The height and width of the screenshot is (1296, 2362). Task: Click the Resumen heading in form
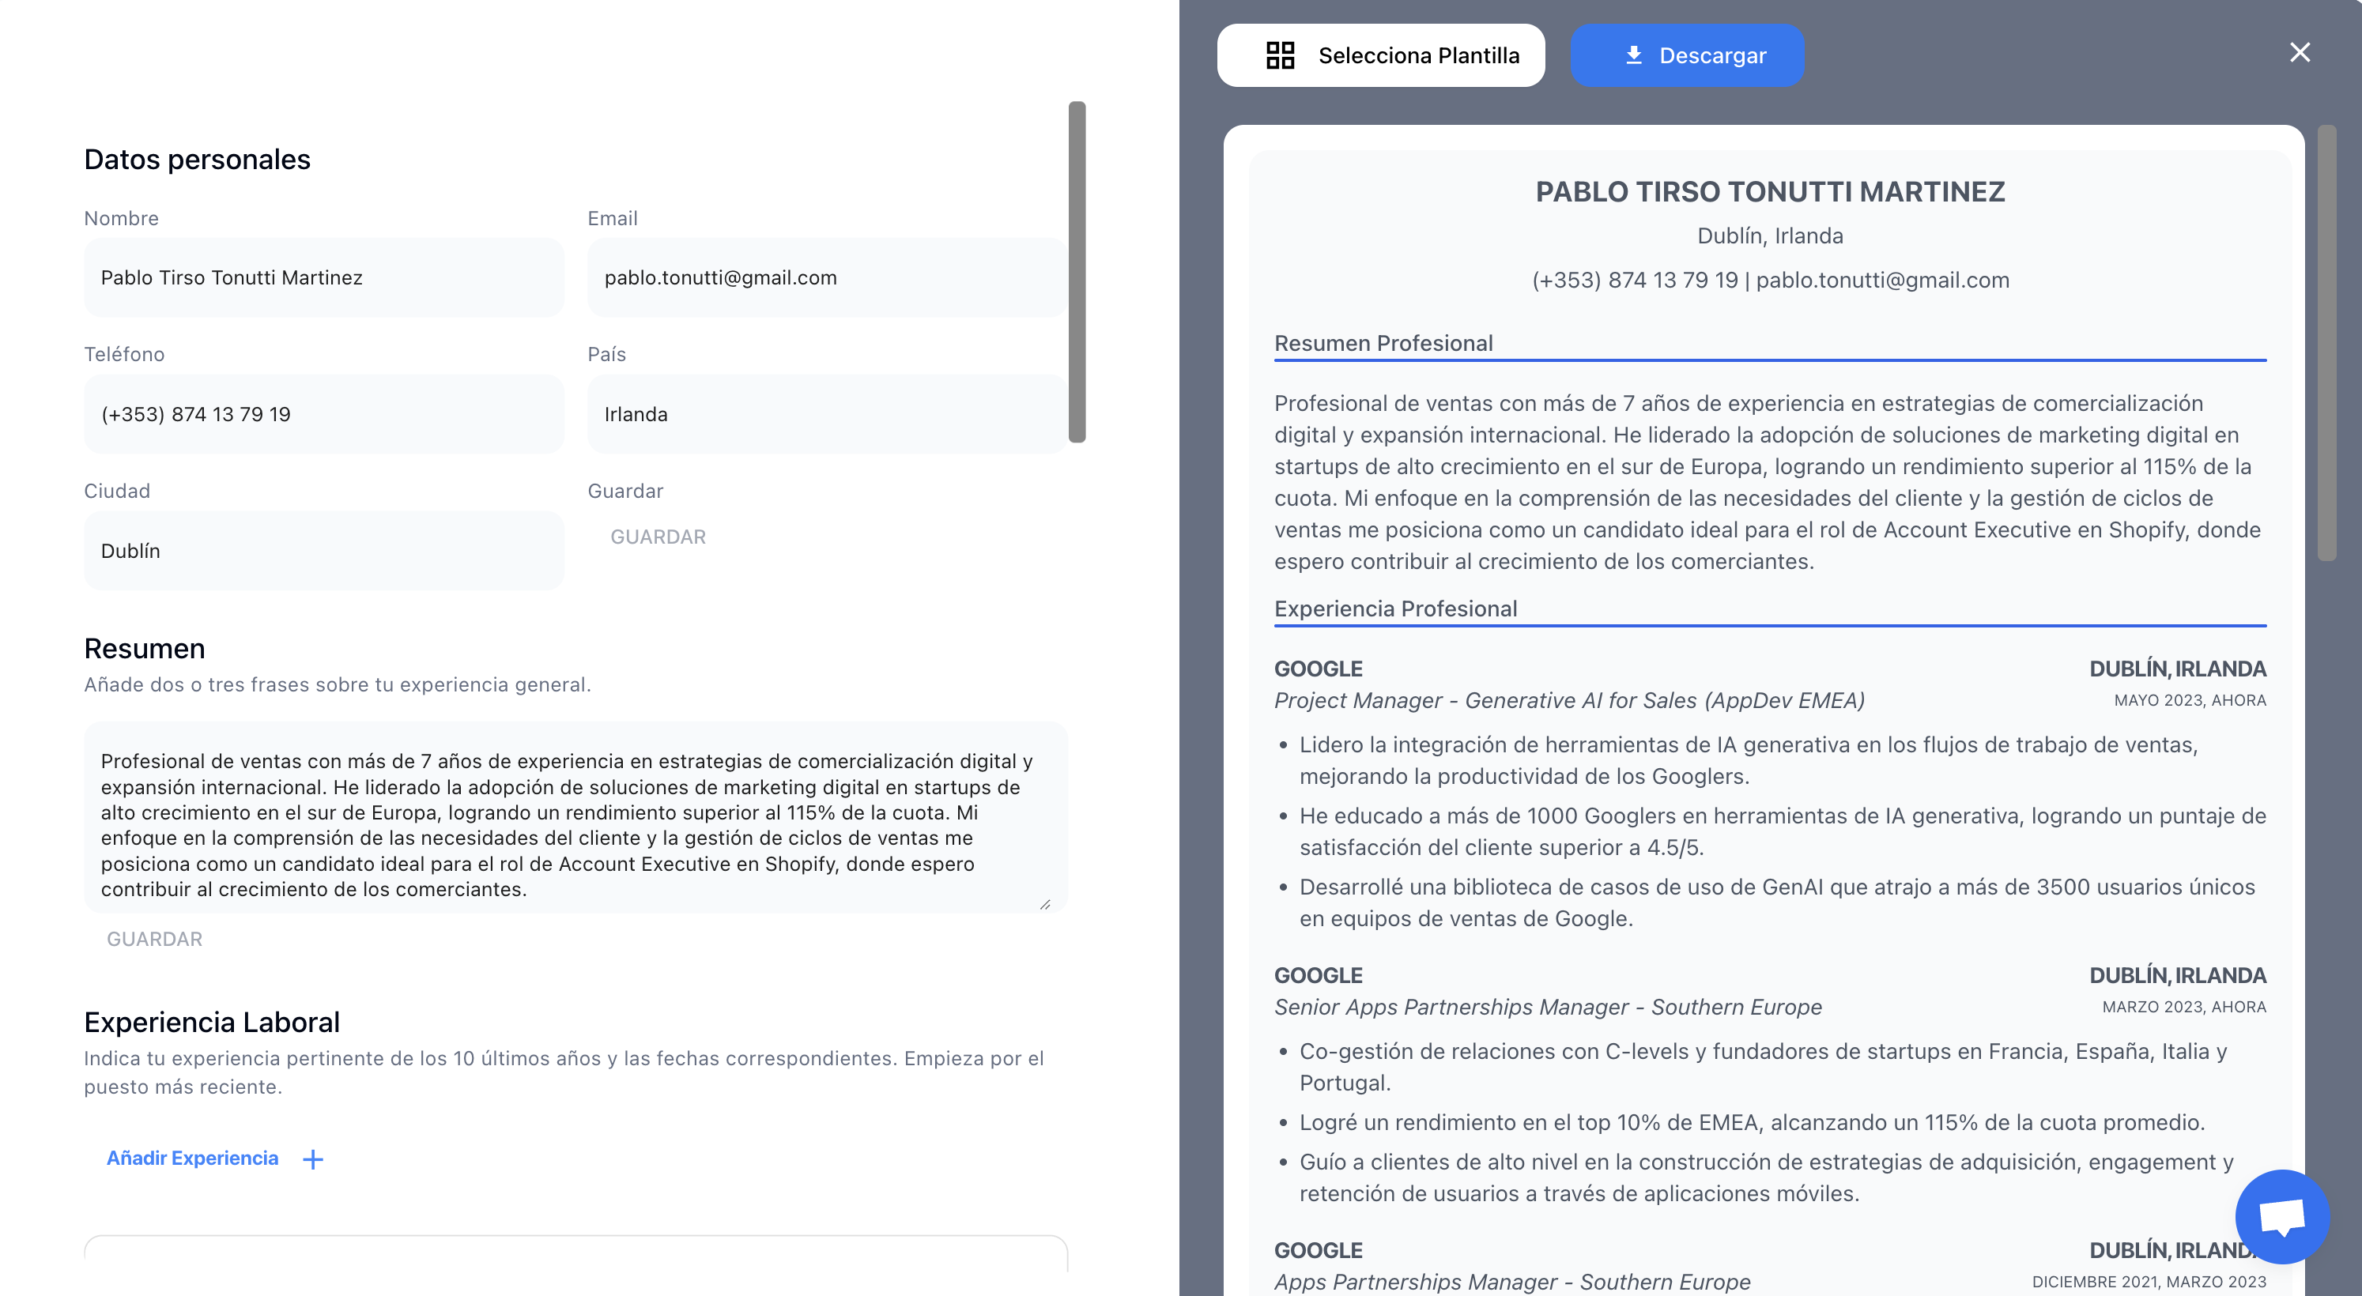(x=145, y=649)
